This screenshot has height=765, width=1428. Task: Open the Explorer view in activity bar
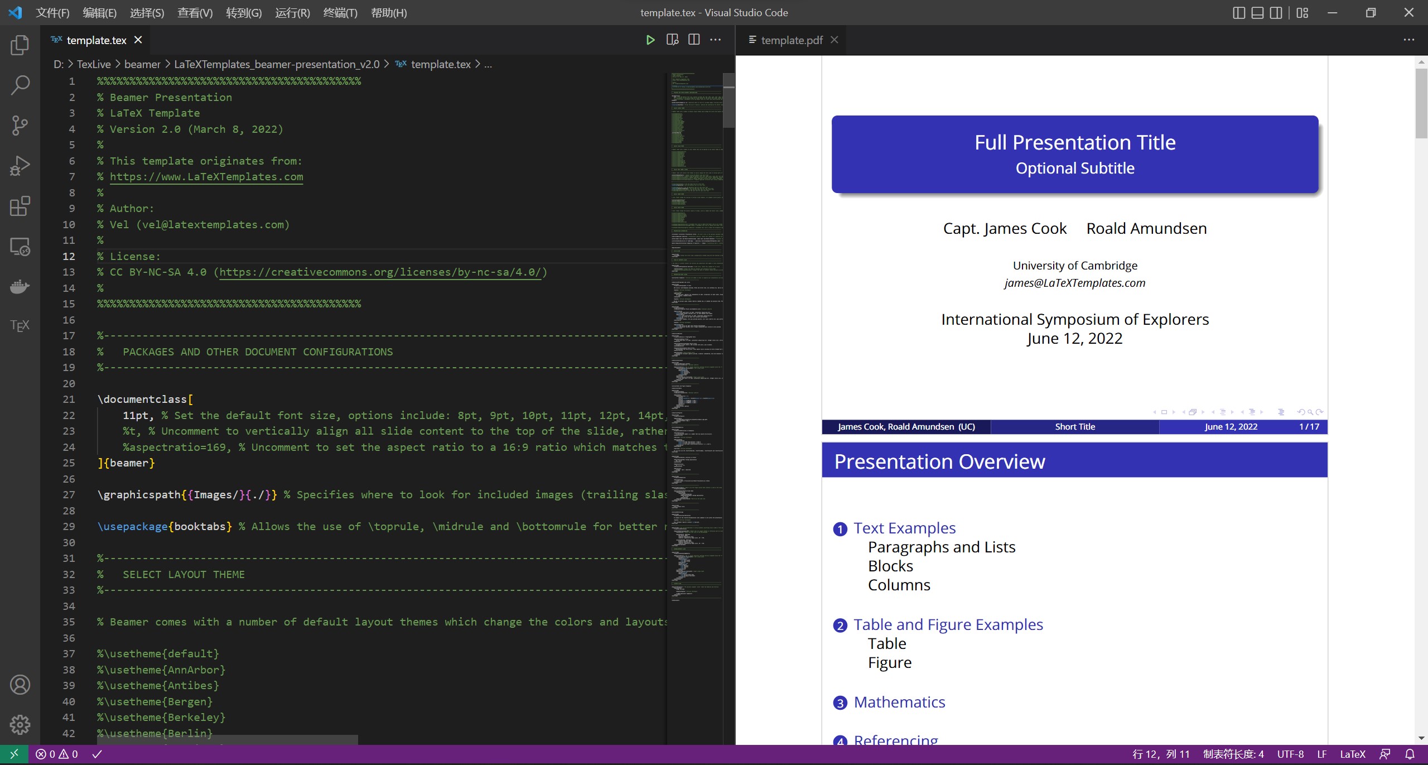20,45
